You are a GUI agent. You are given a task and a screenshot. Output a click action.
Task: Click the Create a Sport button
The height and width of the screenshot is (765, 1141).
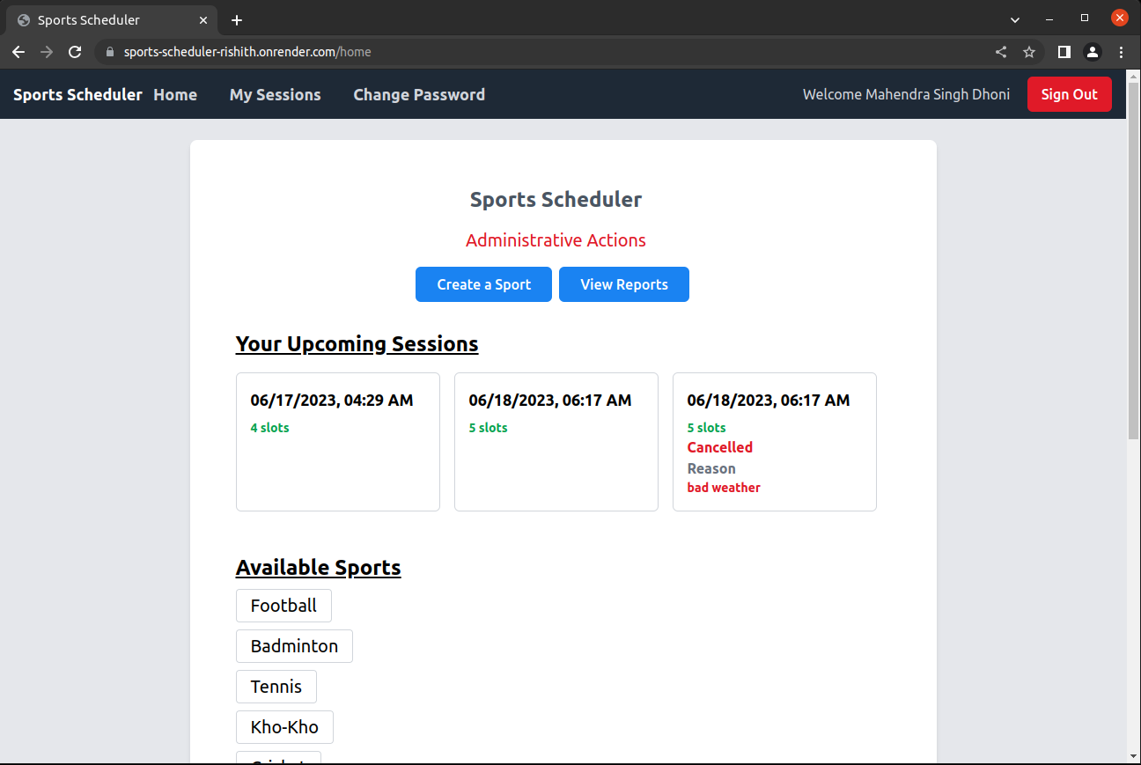click(483, 283)
